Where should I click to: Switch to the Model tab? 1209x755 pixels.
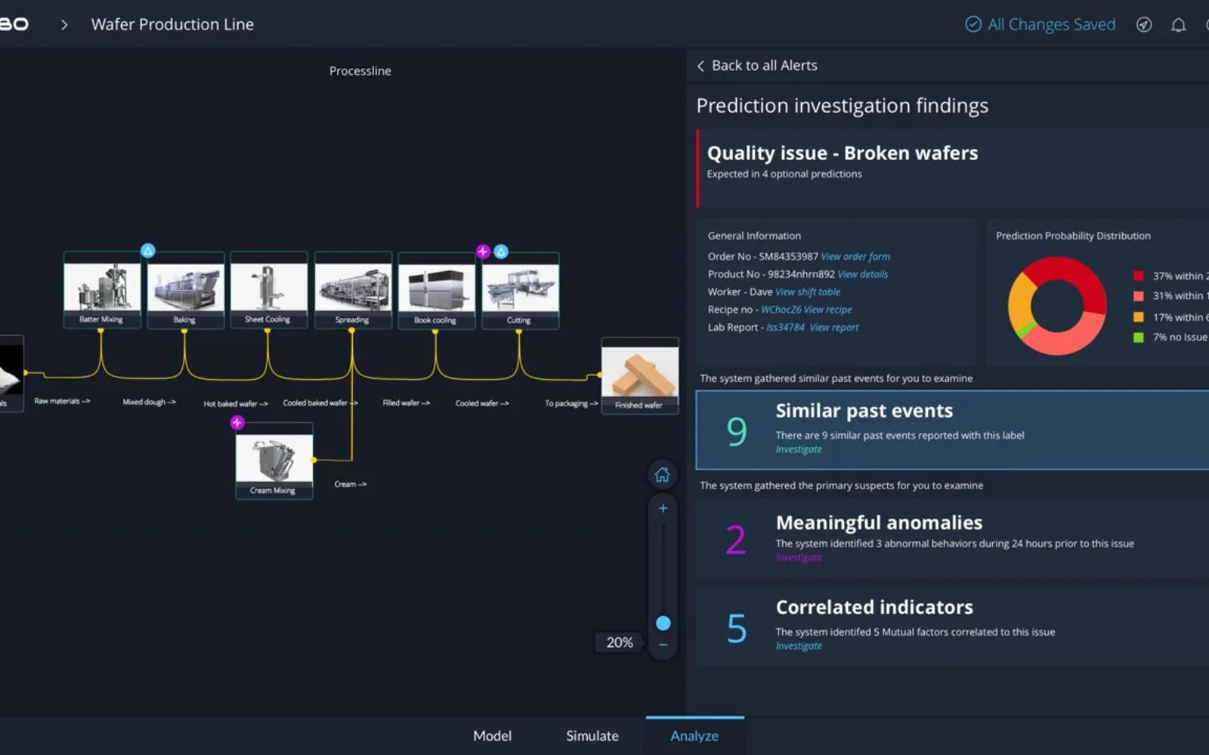coord(492,736)
